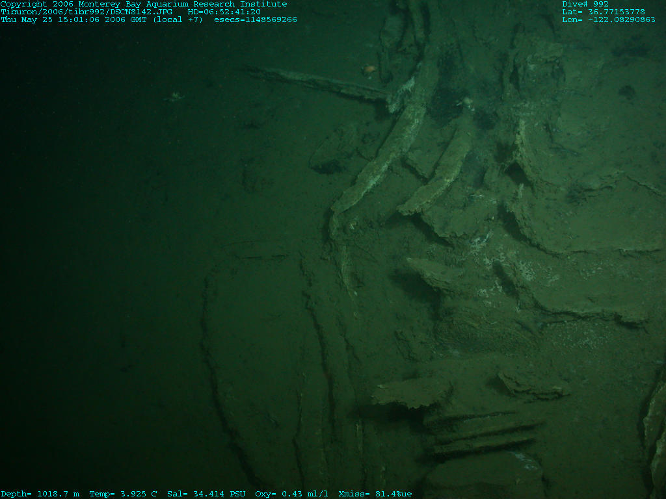Image resolution: width=666 pixels, height=499 pixels.
Task: Click the DSCN8142.JPG file path text
Action: coord(90,12)
